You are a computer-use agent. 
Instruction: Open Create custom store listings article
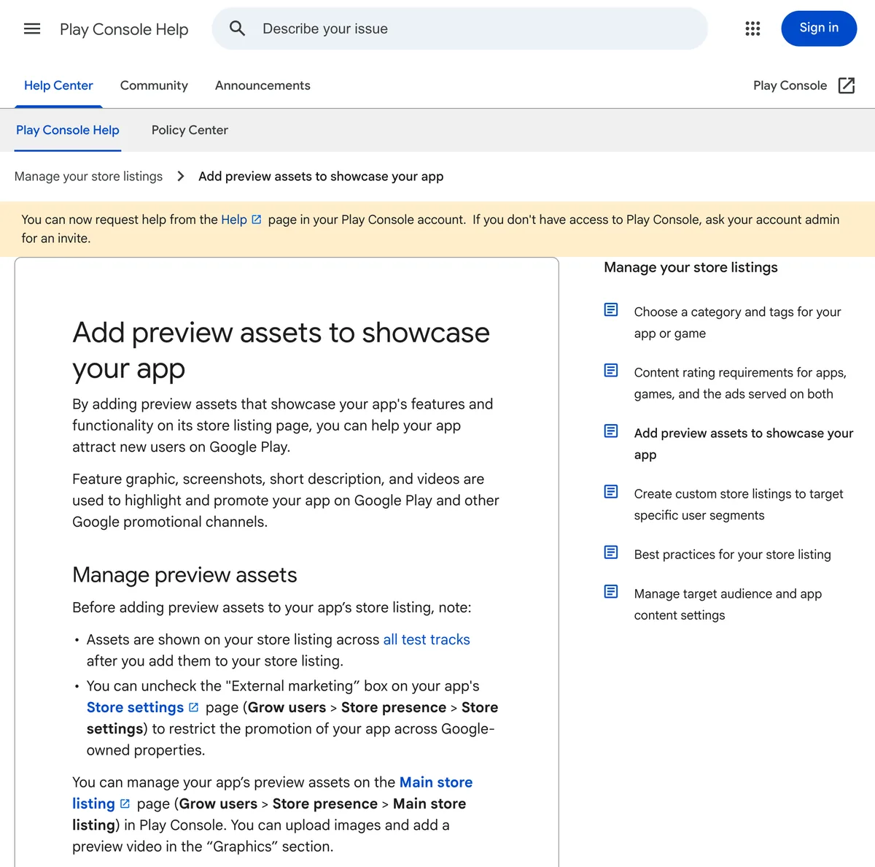point(739,504)
